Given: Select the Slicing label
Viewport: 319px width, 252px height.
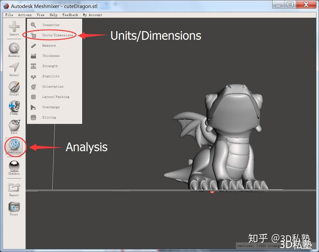Looking at the screenshot, I should (49, 117).
